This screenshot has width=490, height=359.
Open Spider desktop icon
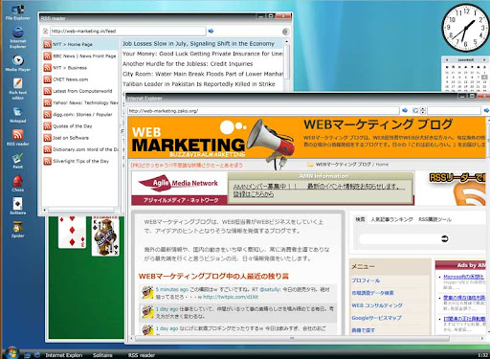[17, 230]
